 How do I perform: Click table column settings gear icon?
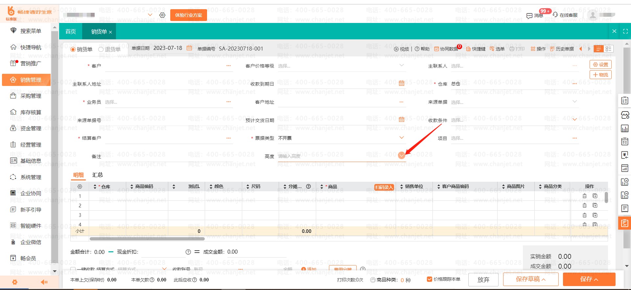(80, 186)
